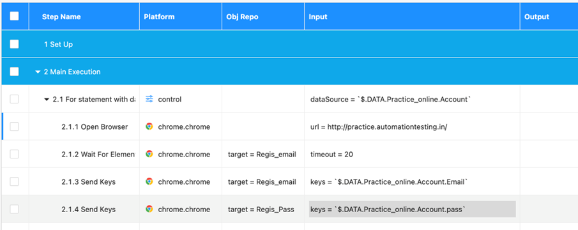
Task: Click chrome.chrome text in 2.1.4 row
Action: click(184, 210)
